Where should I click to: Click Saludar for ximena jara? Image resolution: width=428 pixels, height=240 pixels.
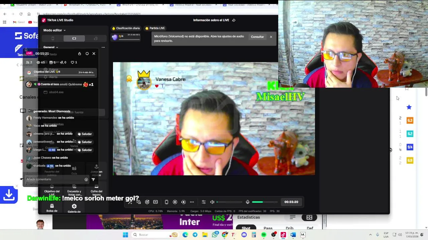(x=85, y=134)
